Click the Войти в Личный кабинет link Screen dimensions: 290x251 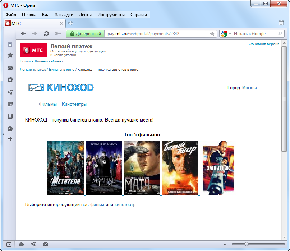[x=41, y=61]
